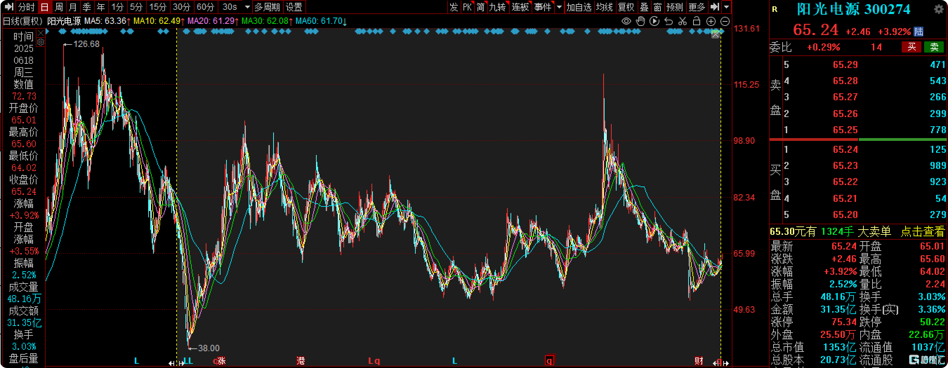Select the scissors cut tool
The width and height of the screenshot is (948, 368).
(682, 21)
